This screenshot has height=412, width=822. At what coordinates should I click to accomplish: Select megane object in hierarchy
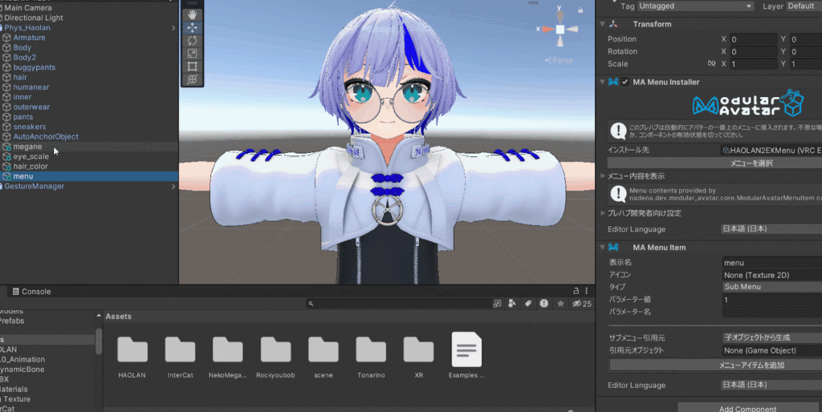(27, 147)
